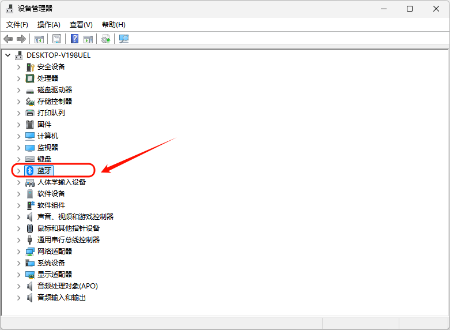This screenshot has height=330, width=450.
Task: Click the 人体学输入设备 icon
Action: tap(30, 182)
